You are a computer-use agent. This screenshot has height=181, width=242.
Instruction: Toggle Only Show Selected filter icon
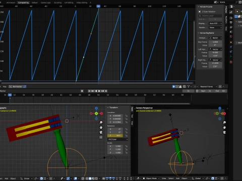(x=174, y=86)
